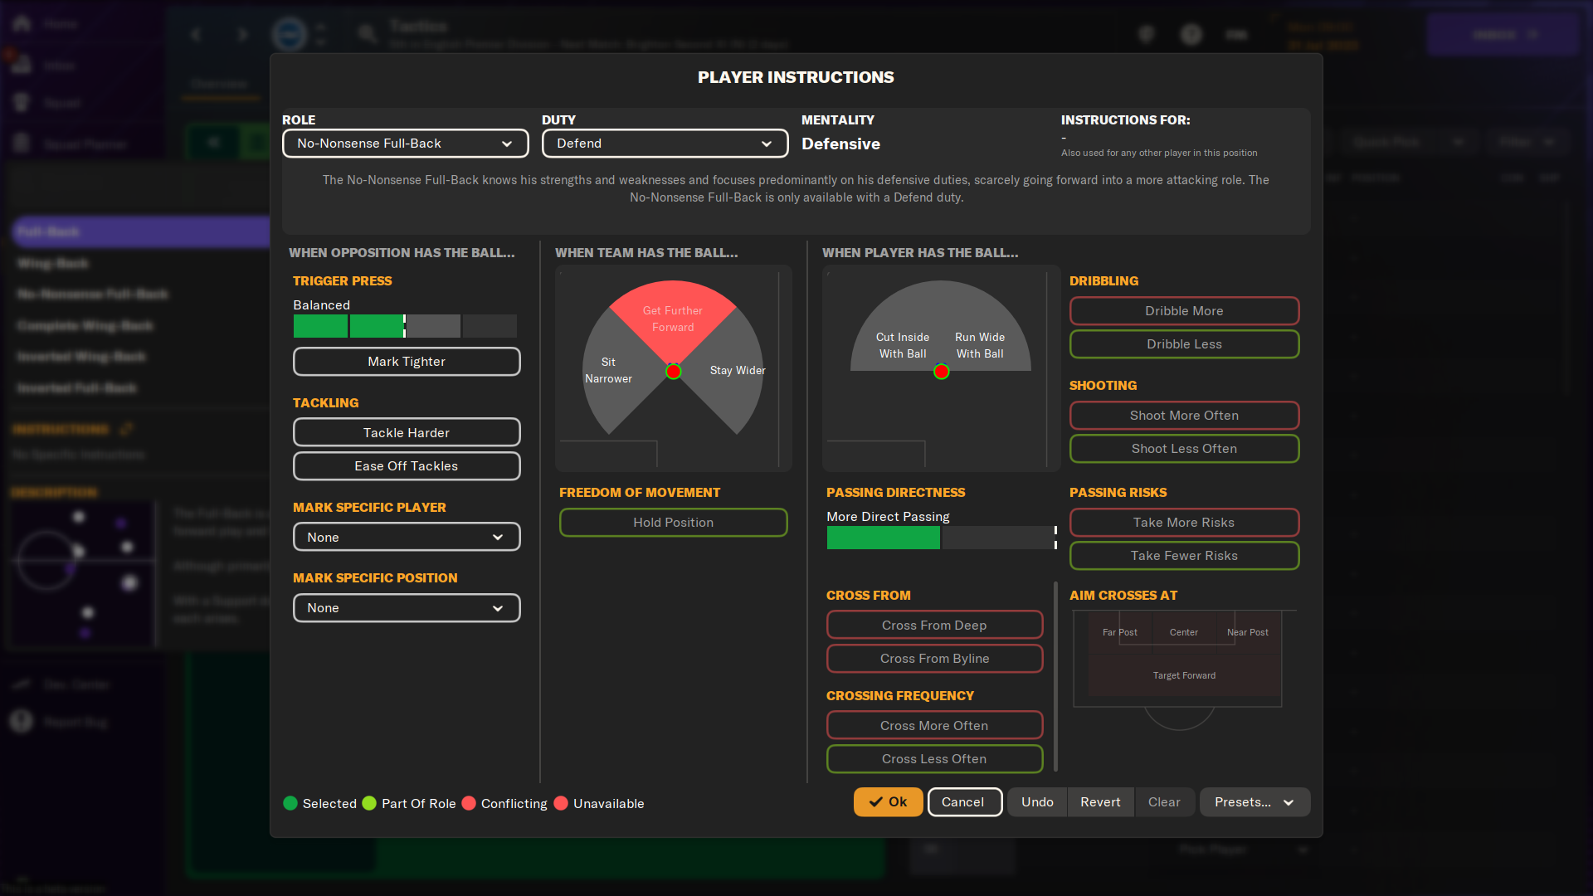Click the center dot of ball wheel
Image resolution: width=1593 pixels, height=896 pixels.
(x=941, y=372)
